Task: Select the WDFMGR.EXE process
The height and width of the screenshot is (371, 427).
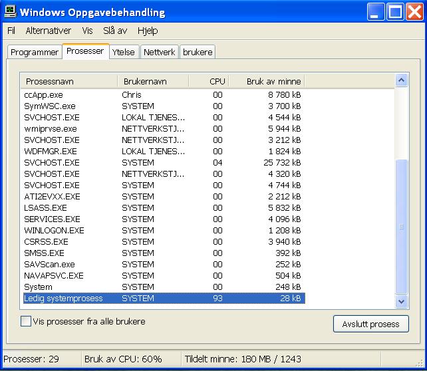Action: click(164, 152)
